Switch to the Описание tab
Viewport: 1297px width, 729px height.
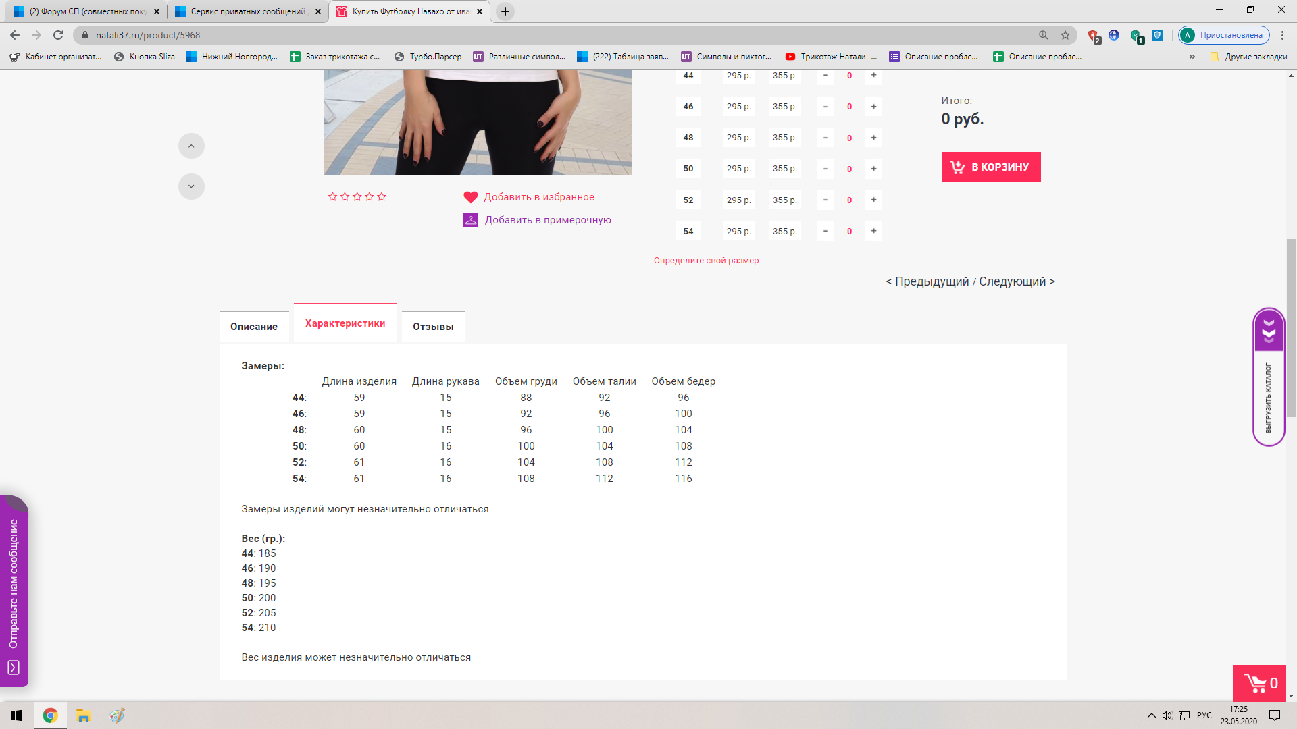[x=254, y=327]
